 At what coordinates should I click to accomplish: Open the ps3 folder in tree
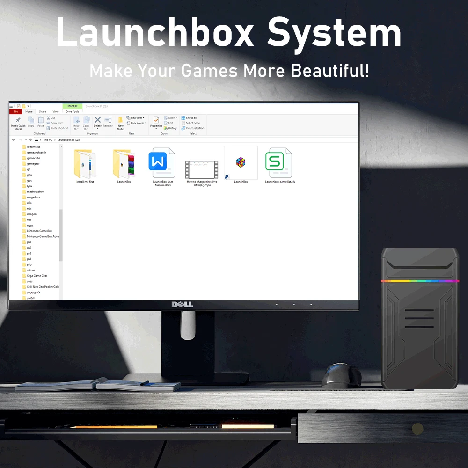coord(27,253)
